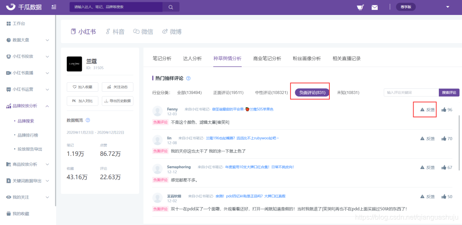
Task: Click lin's avatar
Action: point(157,140)
